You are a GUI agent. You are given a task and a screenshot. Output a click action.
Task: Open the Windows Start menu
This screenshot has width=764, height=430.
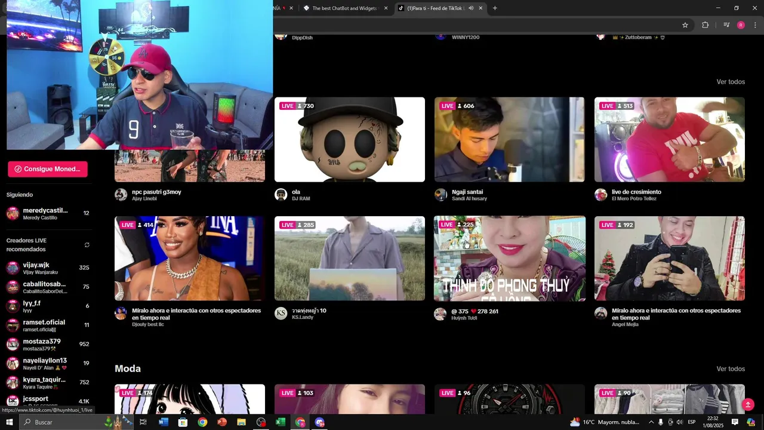tap(9, 422)
